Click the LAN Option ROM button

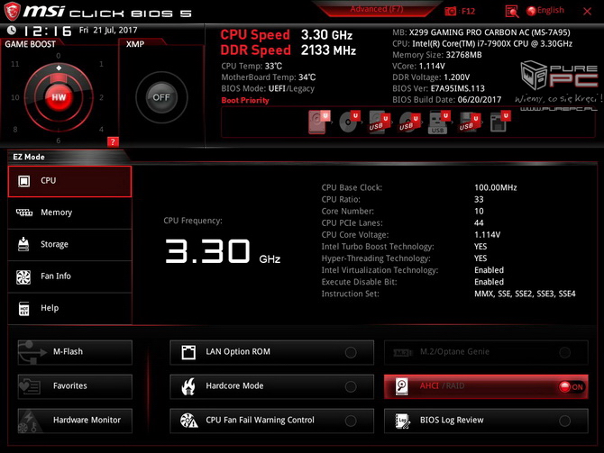271,352
